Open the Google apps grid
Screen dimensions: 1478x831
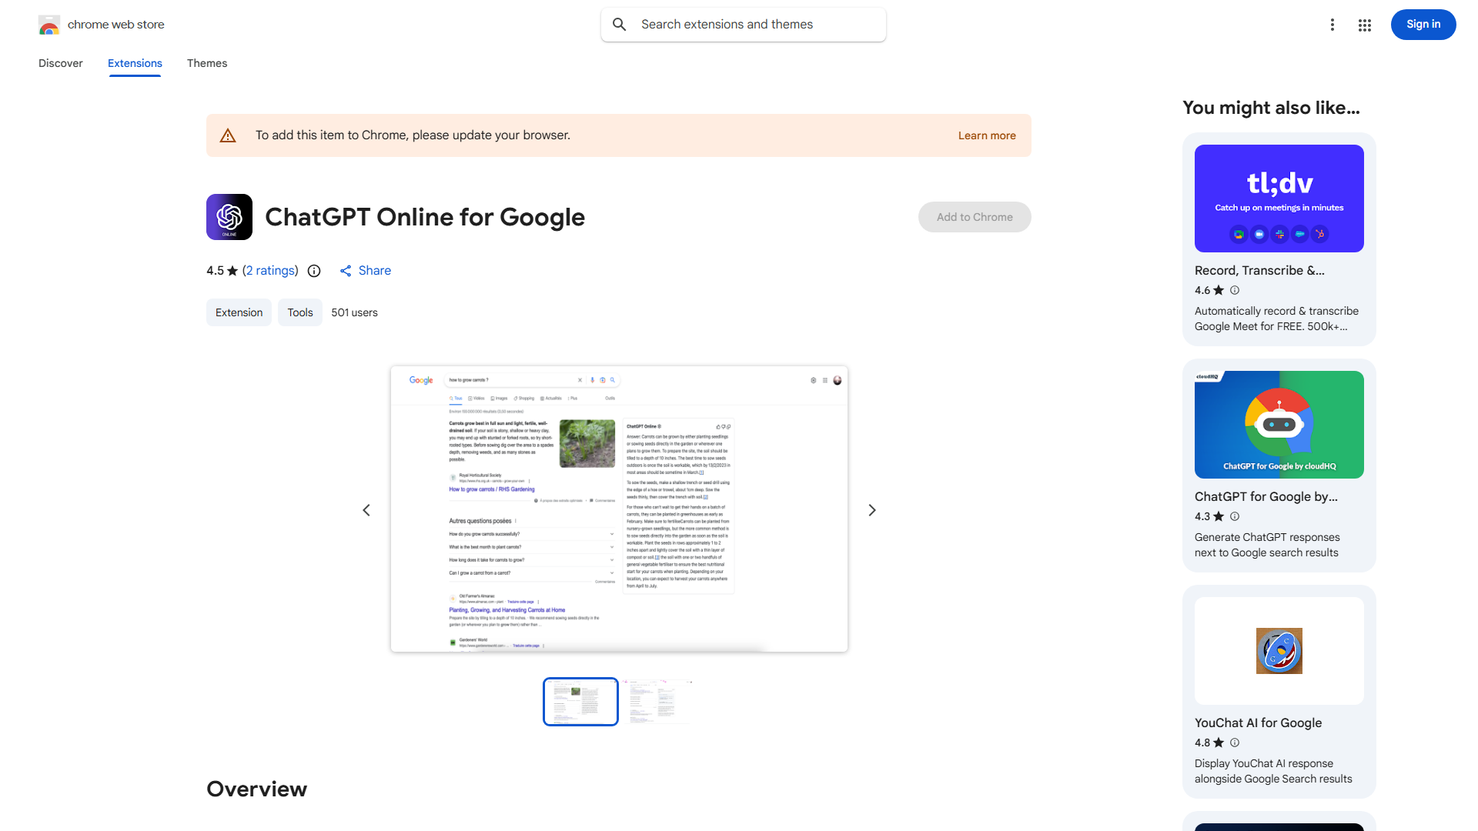tap(1364, 25)
